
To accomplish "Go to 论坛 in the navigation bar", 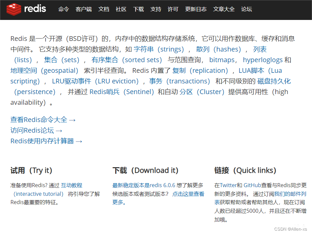I will coord(246,9).
